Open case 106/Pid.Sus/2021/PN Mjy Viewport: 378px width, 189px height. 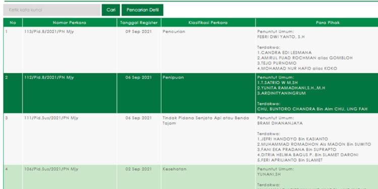coord(51,169)
